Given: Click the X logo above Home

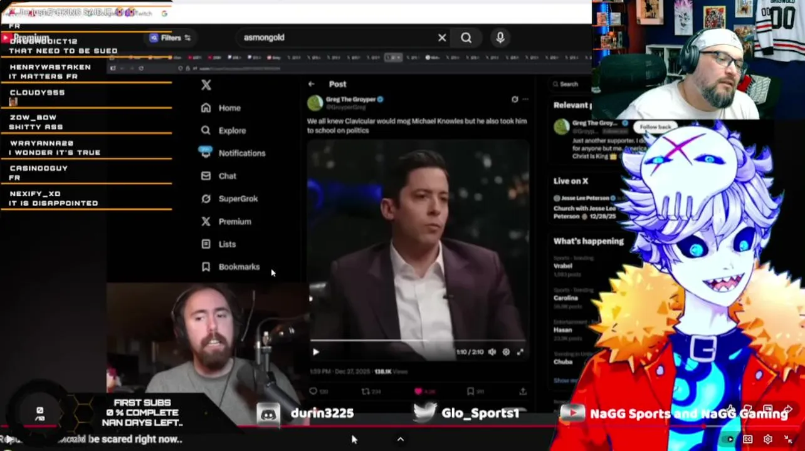Looking at the screenshot, I should (206, 85).
